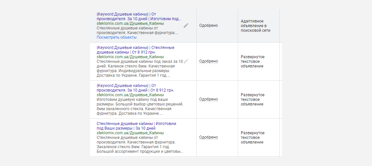
Task: Select description 'Стеклянные душевые кабины от производителя. Качественная фурнитура....'
Action: click(x=138, y=30)
